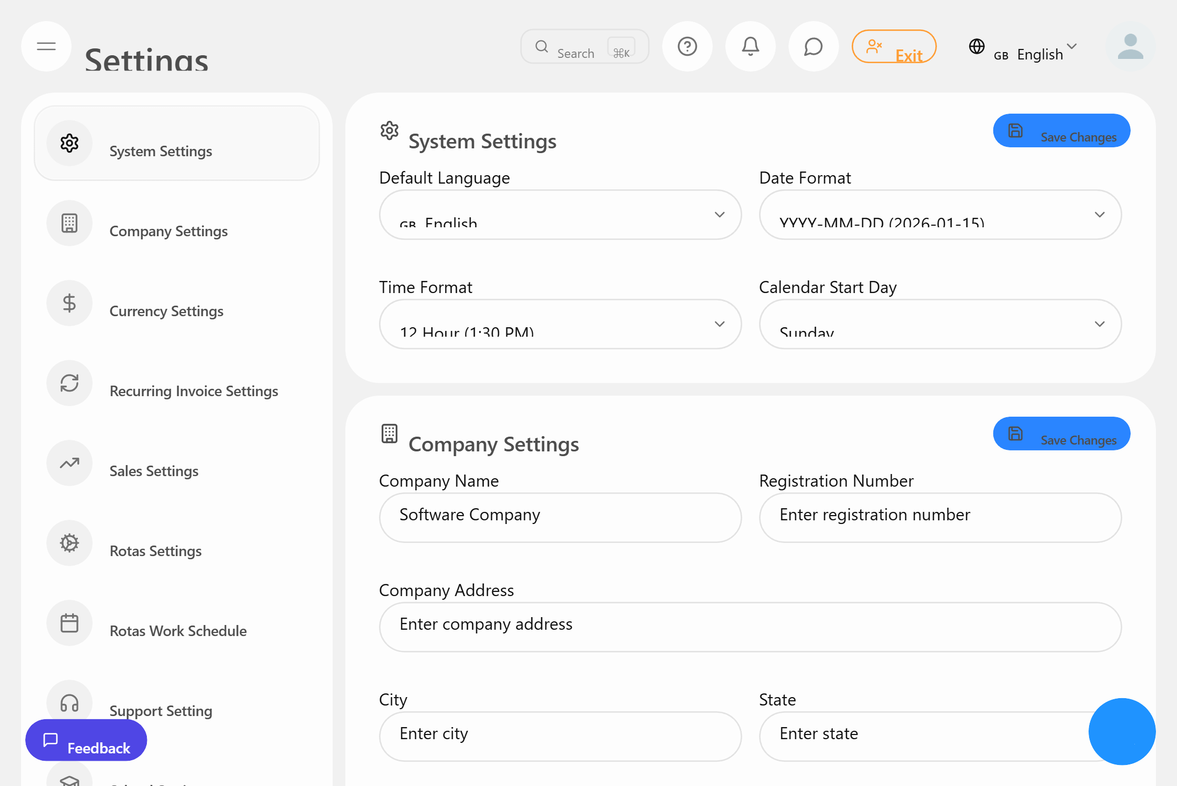
Task: Open the help question mark menu
Action: pyautogui.click(x=687, y=46)
